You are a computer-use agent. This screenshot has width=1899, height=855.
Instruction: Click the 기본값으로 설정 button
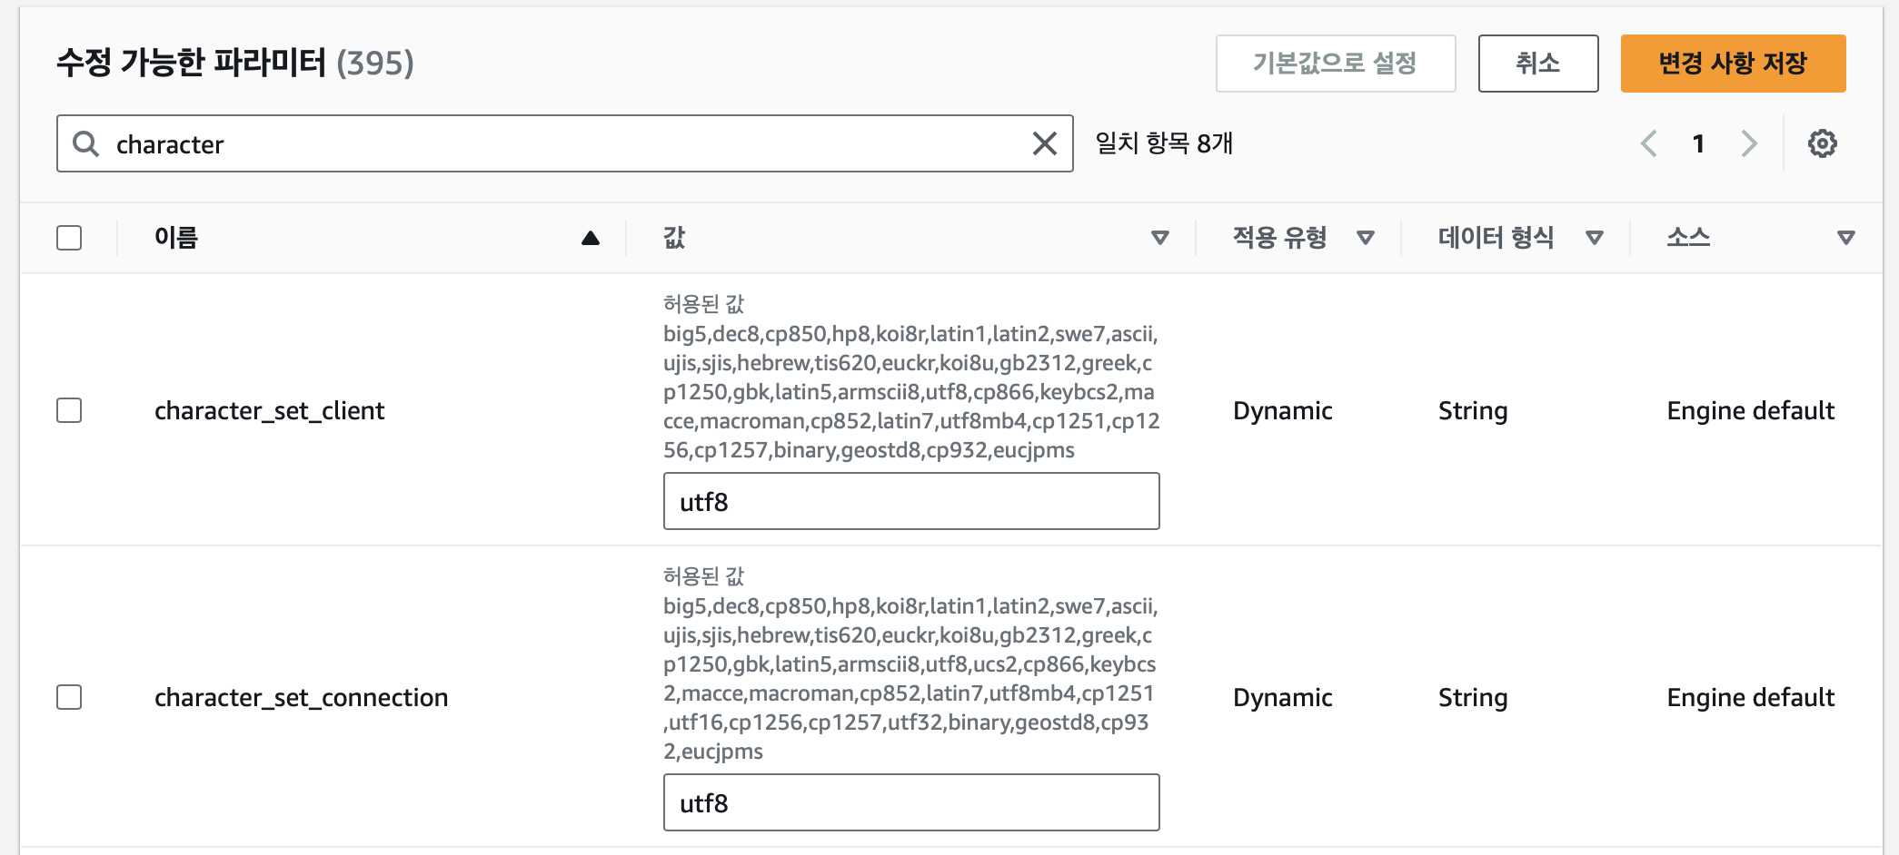(x=1336, y=64)
